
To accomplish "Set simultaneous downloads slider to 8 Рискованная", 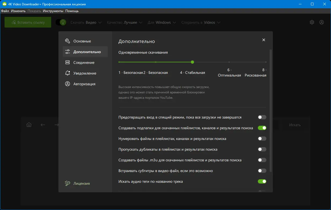I will pyautogui.click(x=266, y=62).
